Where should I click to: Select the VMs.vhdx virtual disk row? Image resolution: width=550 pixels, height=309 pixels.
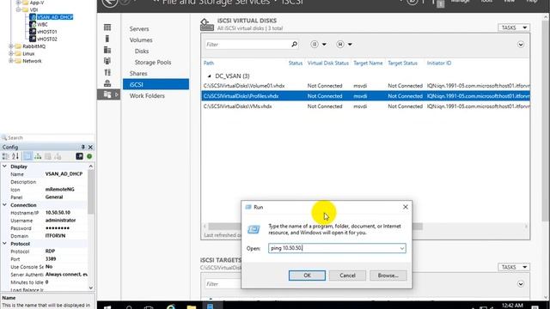(x=365, y=106)
